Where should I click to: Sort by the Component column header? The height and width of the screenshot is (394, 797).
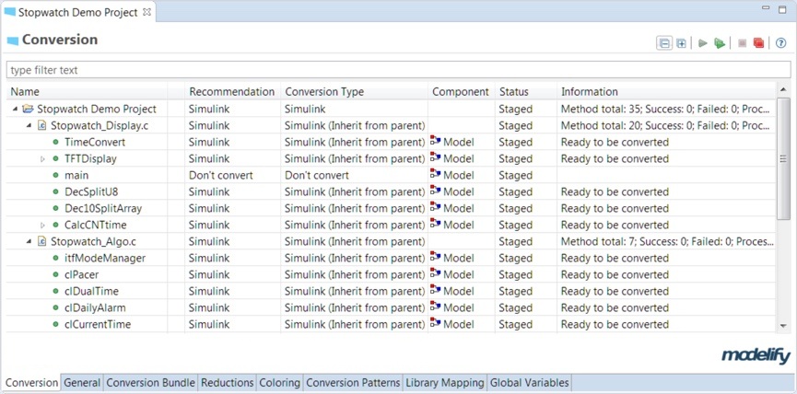461,92
